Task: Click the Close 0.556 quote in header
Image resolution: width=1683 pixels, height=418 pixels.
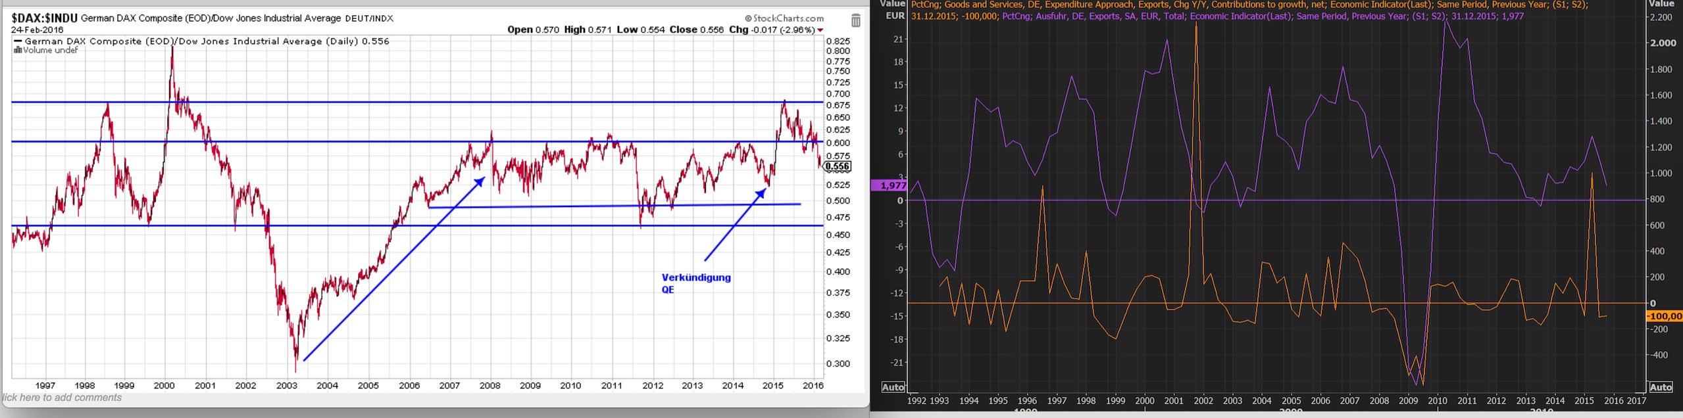Action: (696, 30)
